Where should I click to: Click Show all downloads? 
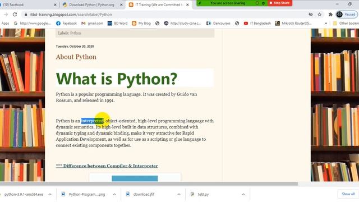348,194
